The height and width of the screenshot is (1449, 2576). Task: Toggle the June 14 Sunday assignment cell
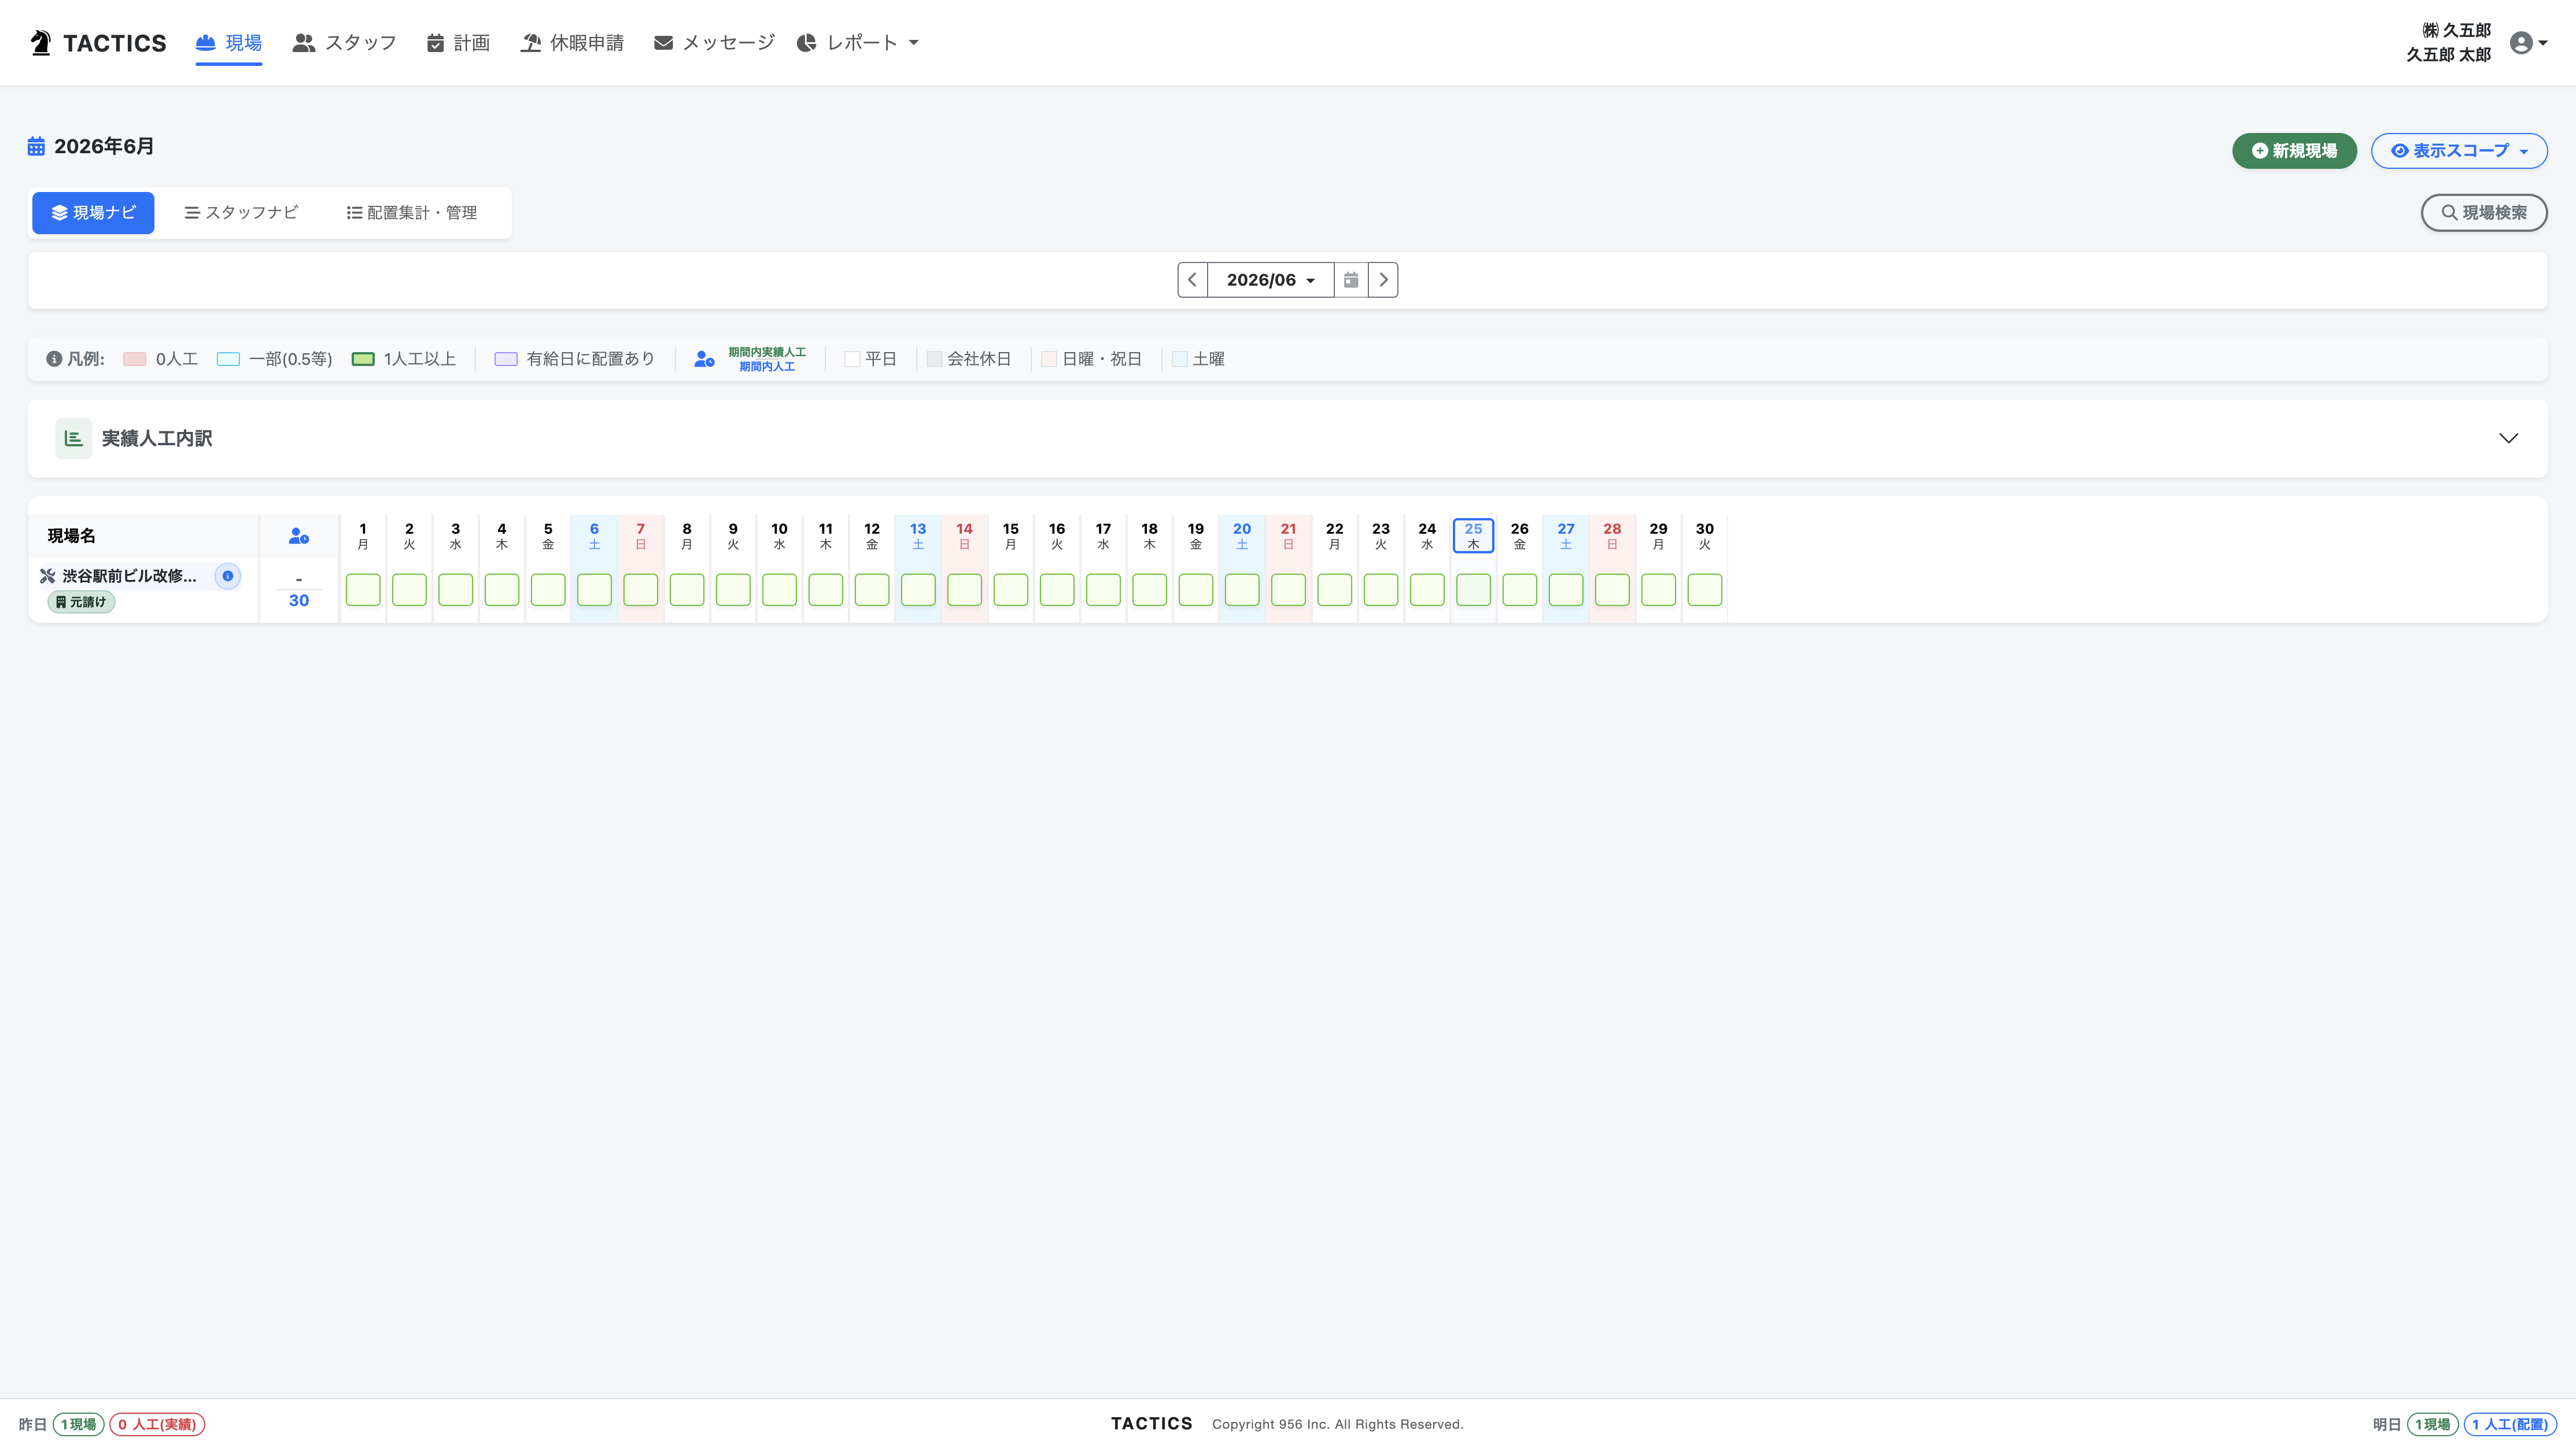pyautogui.click(x=964, y=590)
